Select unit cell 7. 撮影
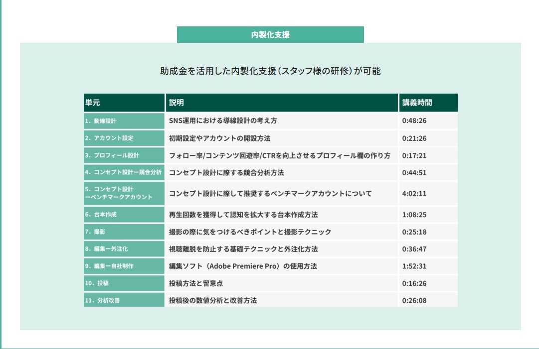The height and width of the screenshot is (349, 539). (124, 232)
